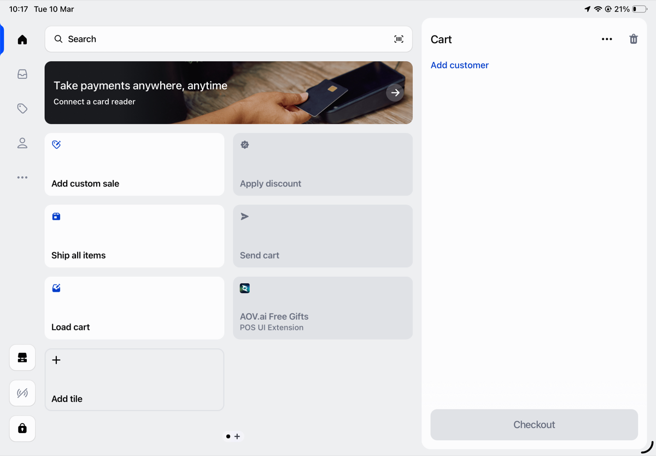Image resolution: width=656 pixels, height=456 pixels.
Task: Tap the Load cart tile
Action: point(134,308)
